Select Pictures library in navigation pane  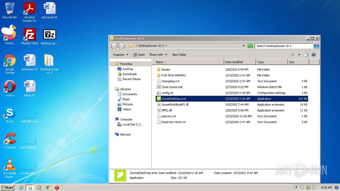coord(128,104)
